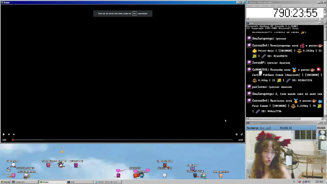Open the Ajuda menu in Notepad

click(279, 6)
